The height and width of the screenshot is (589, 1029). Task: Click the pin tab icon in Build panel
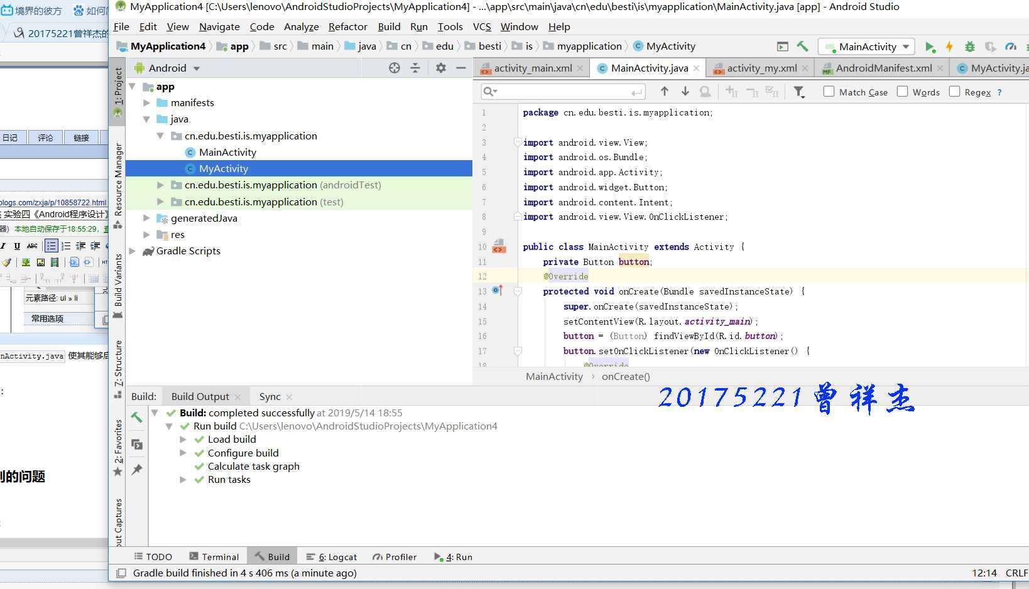coord(136,470)
